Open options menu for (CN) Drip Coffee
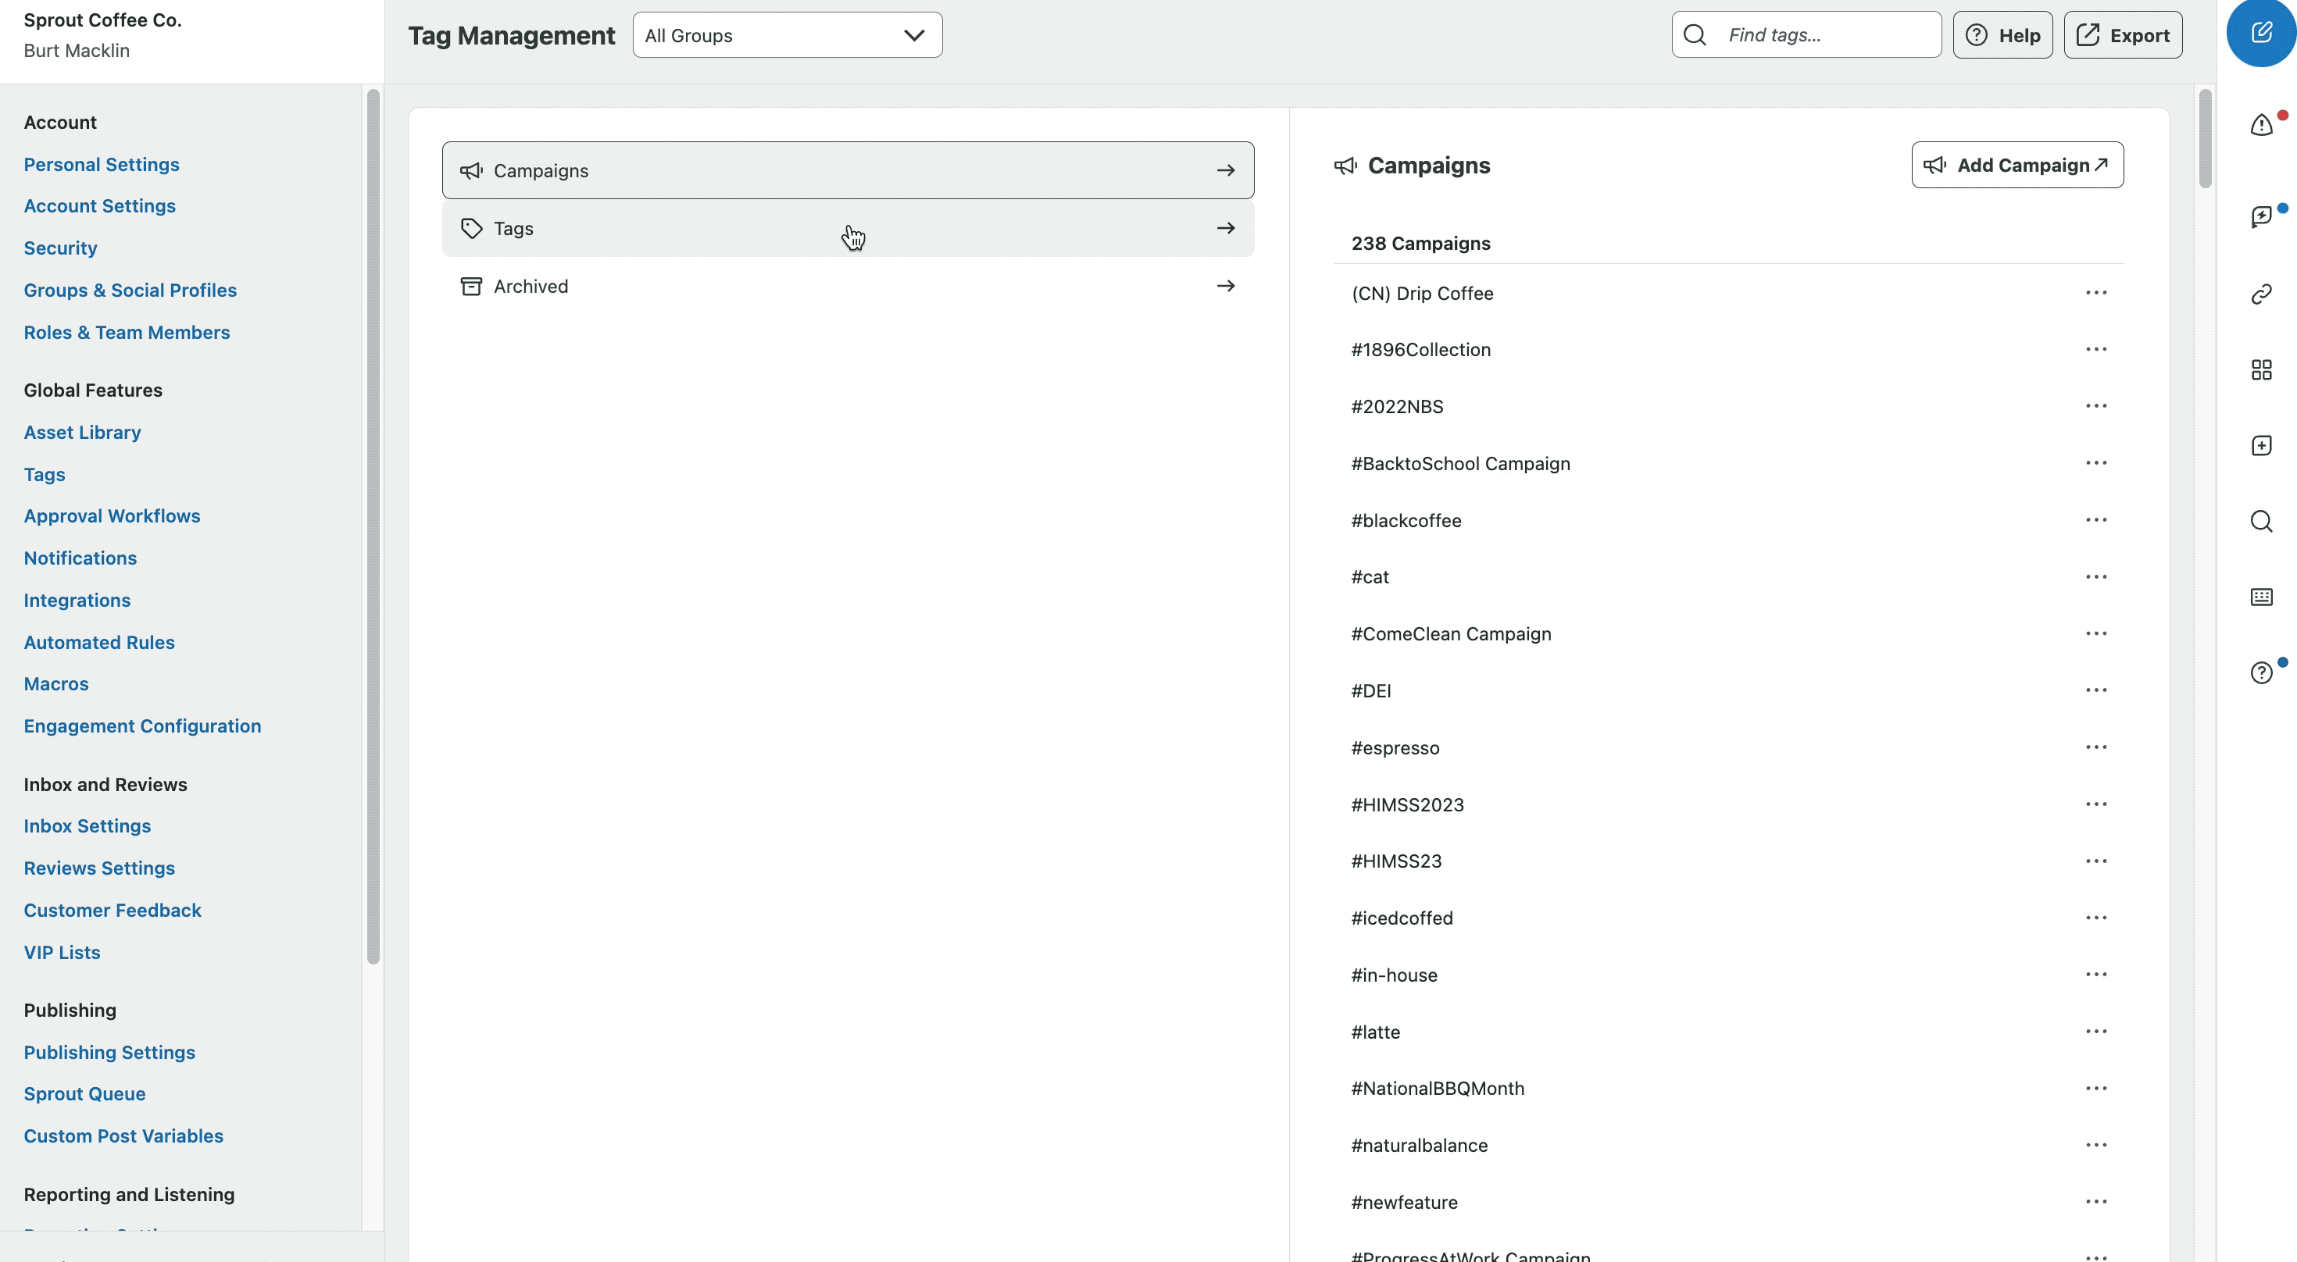 coord(2095,292)
